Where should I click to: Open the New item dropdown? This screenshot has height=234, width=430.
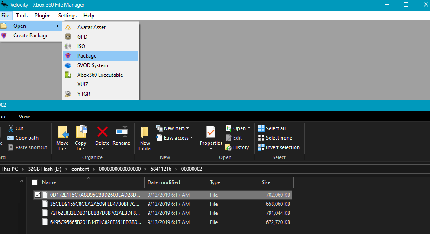coord(173,128)
